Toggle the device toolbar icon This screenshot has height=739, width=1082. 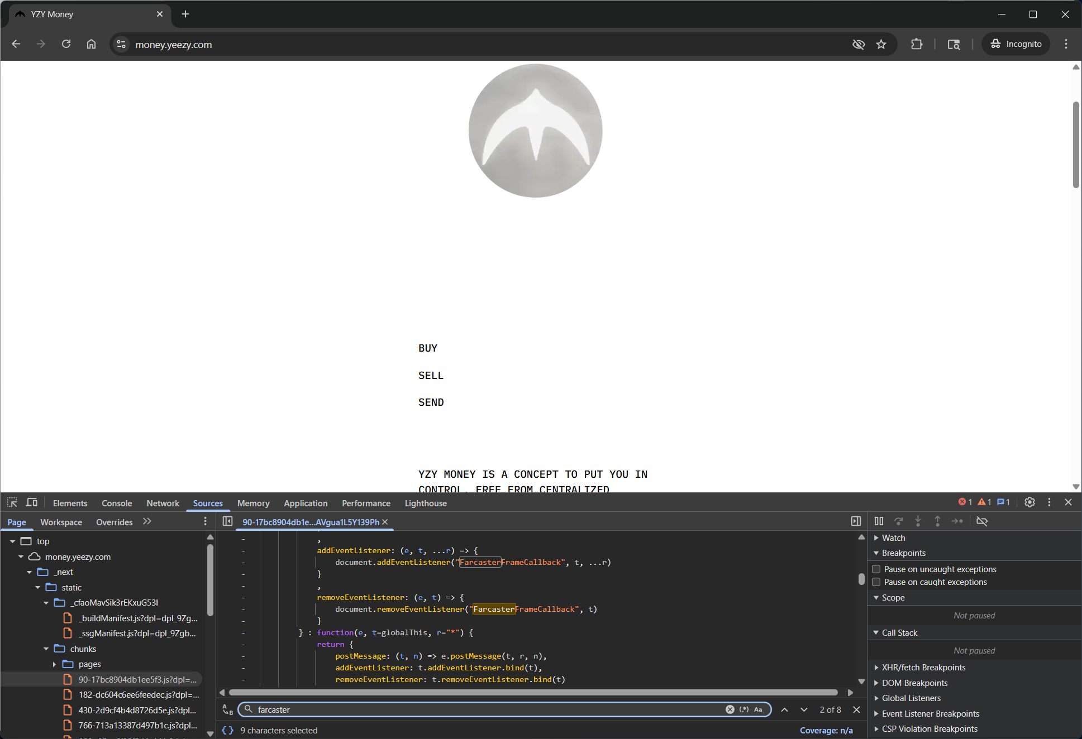(32, 502)
